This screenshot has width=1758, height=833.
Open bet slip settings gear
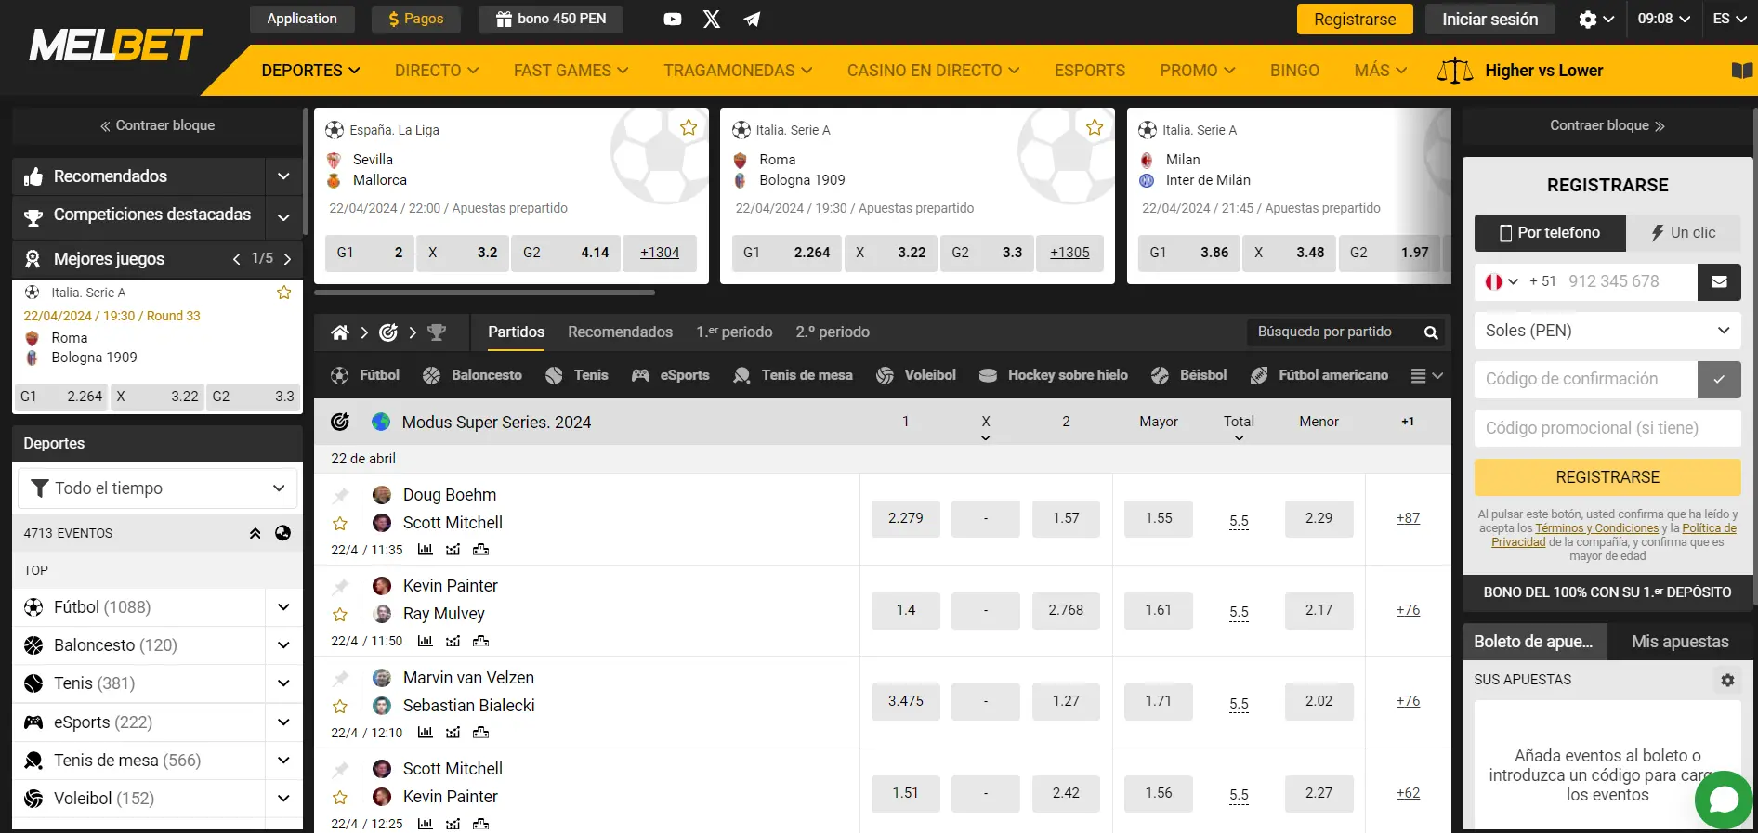[1727, 680]
